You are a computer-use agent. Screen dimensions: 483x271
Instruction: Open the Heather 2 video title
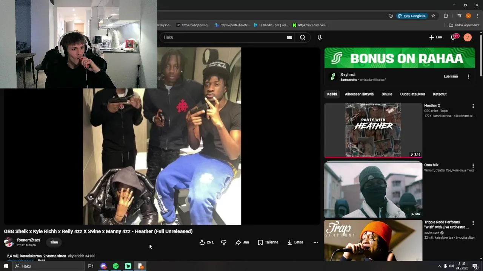pos(432,106)
